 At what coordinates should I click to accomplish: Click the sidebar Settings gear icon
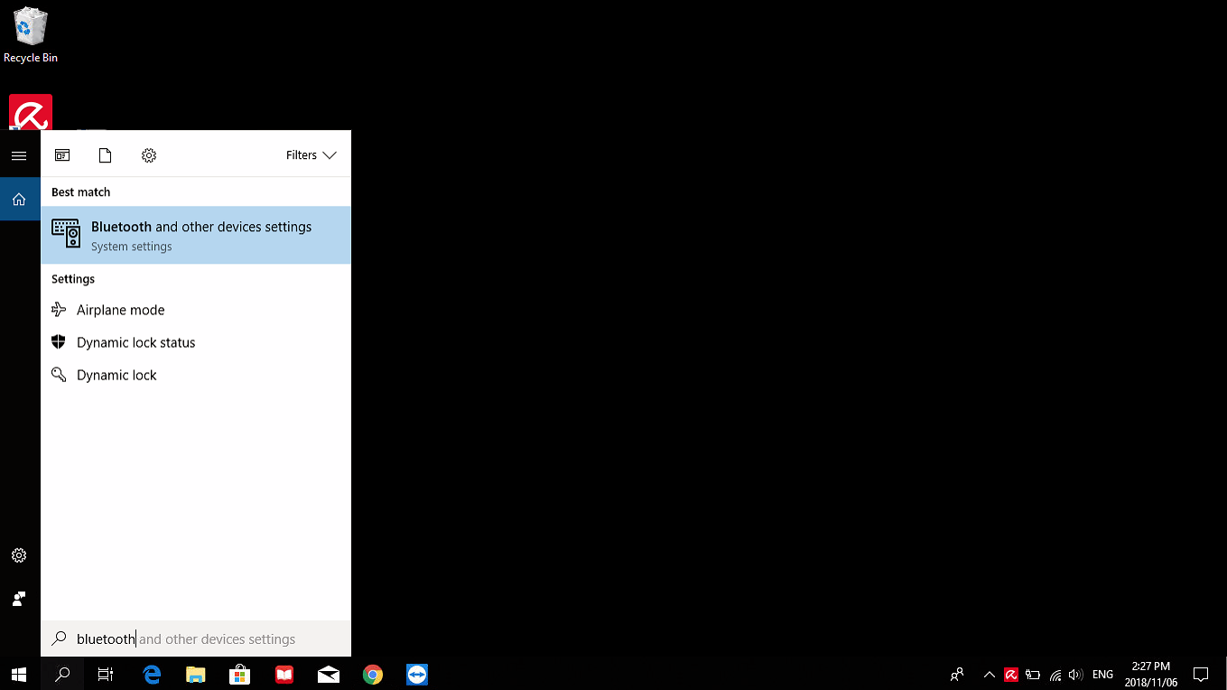[x=19, y=555]
